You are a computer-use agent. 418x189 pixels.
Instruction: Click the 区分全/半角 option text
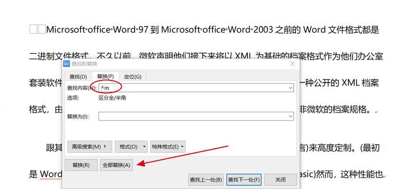click(112, 98)
